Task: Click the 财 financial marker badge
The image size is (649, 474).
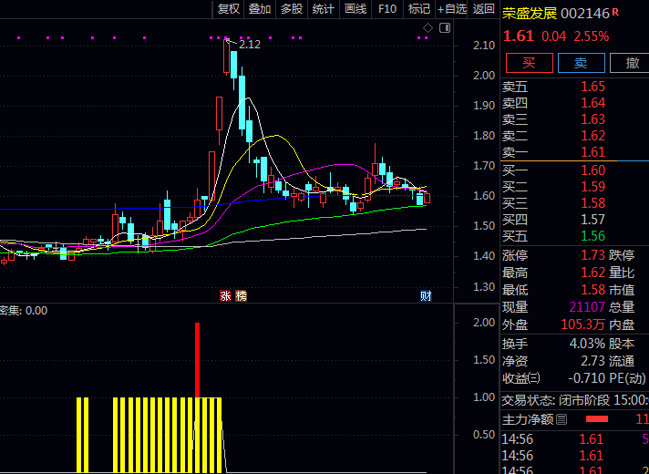Action: pyautogui.click(x=426, y=295)
